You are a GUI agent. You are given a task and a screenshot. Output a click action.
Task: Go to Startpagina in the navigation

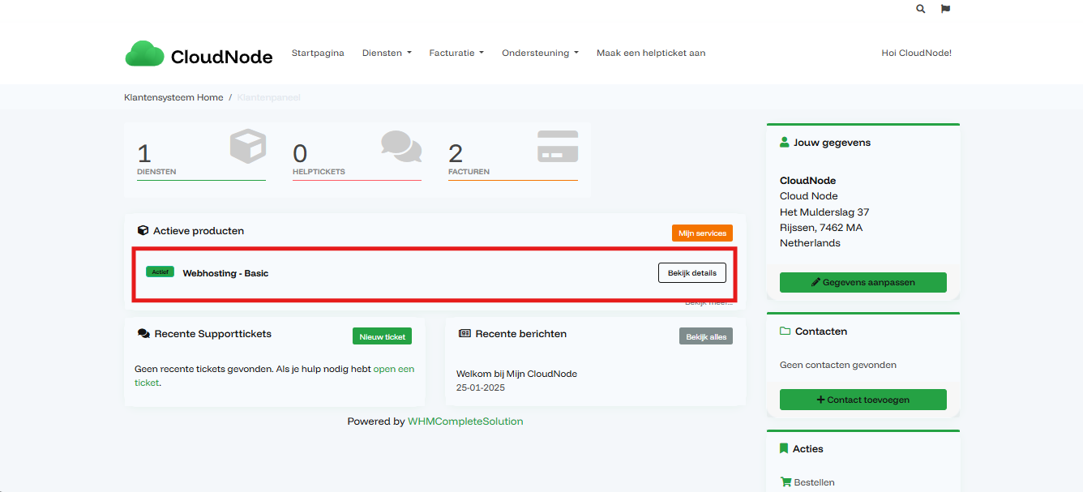click(x=318, y=53)
